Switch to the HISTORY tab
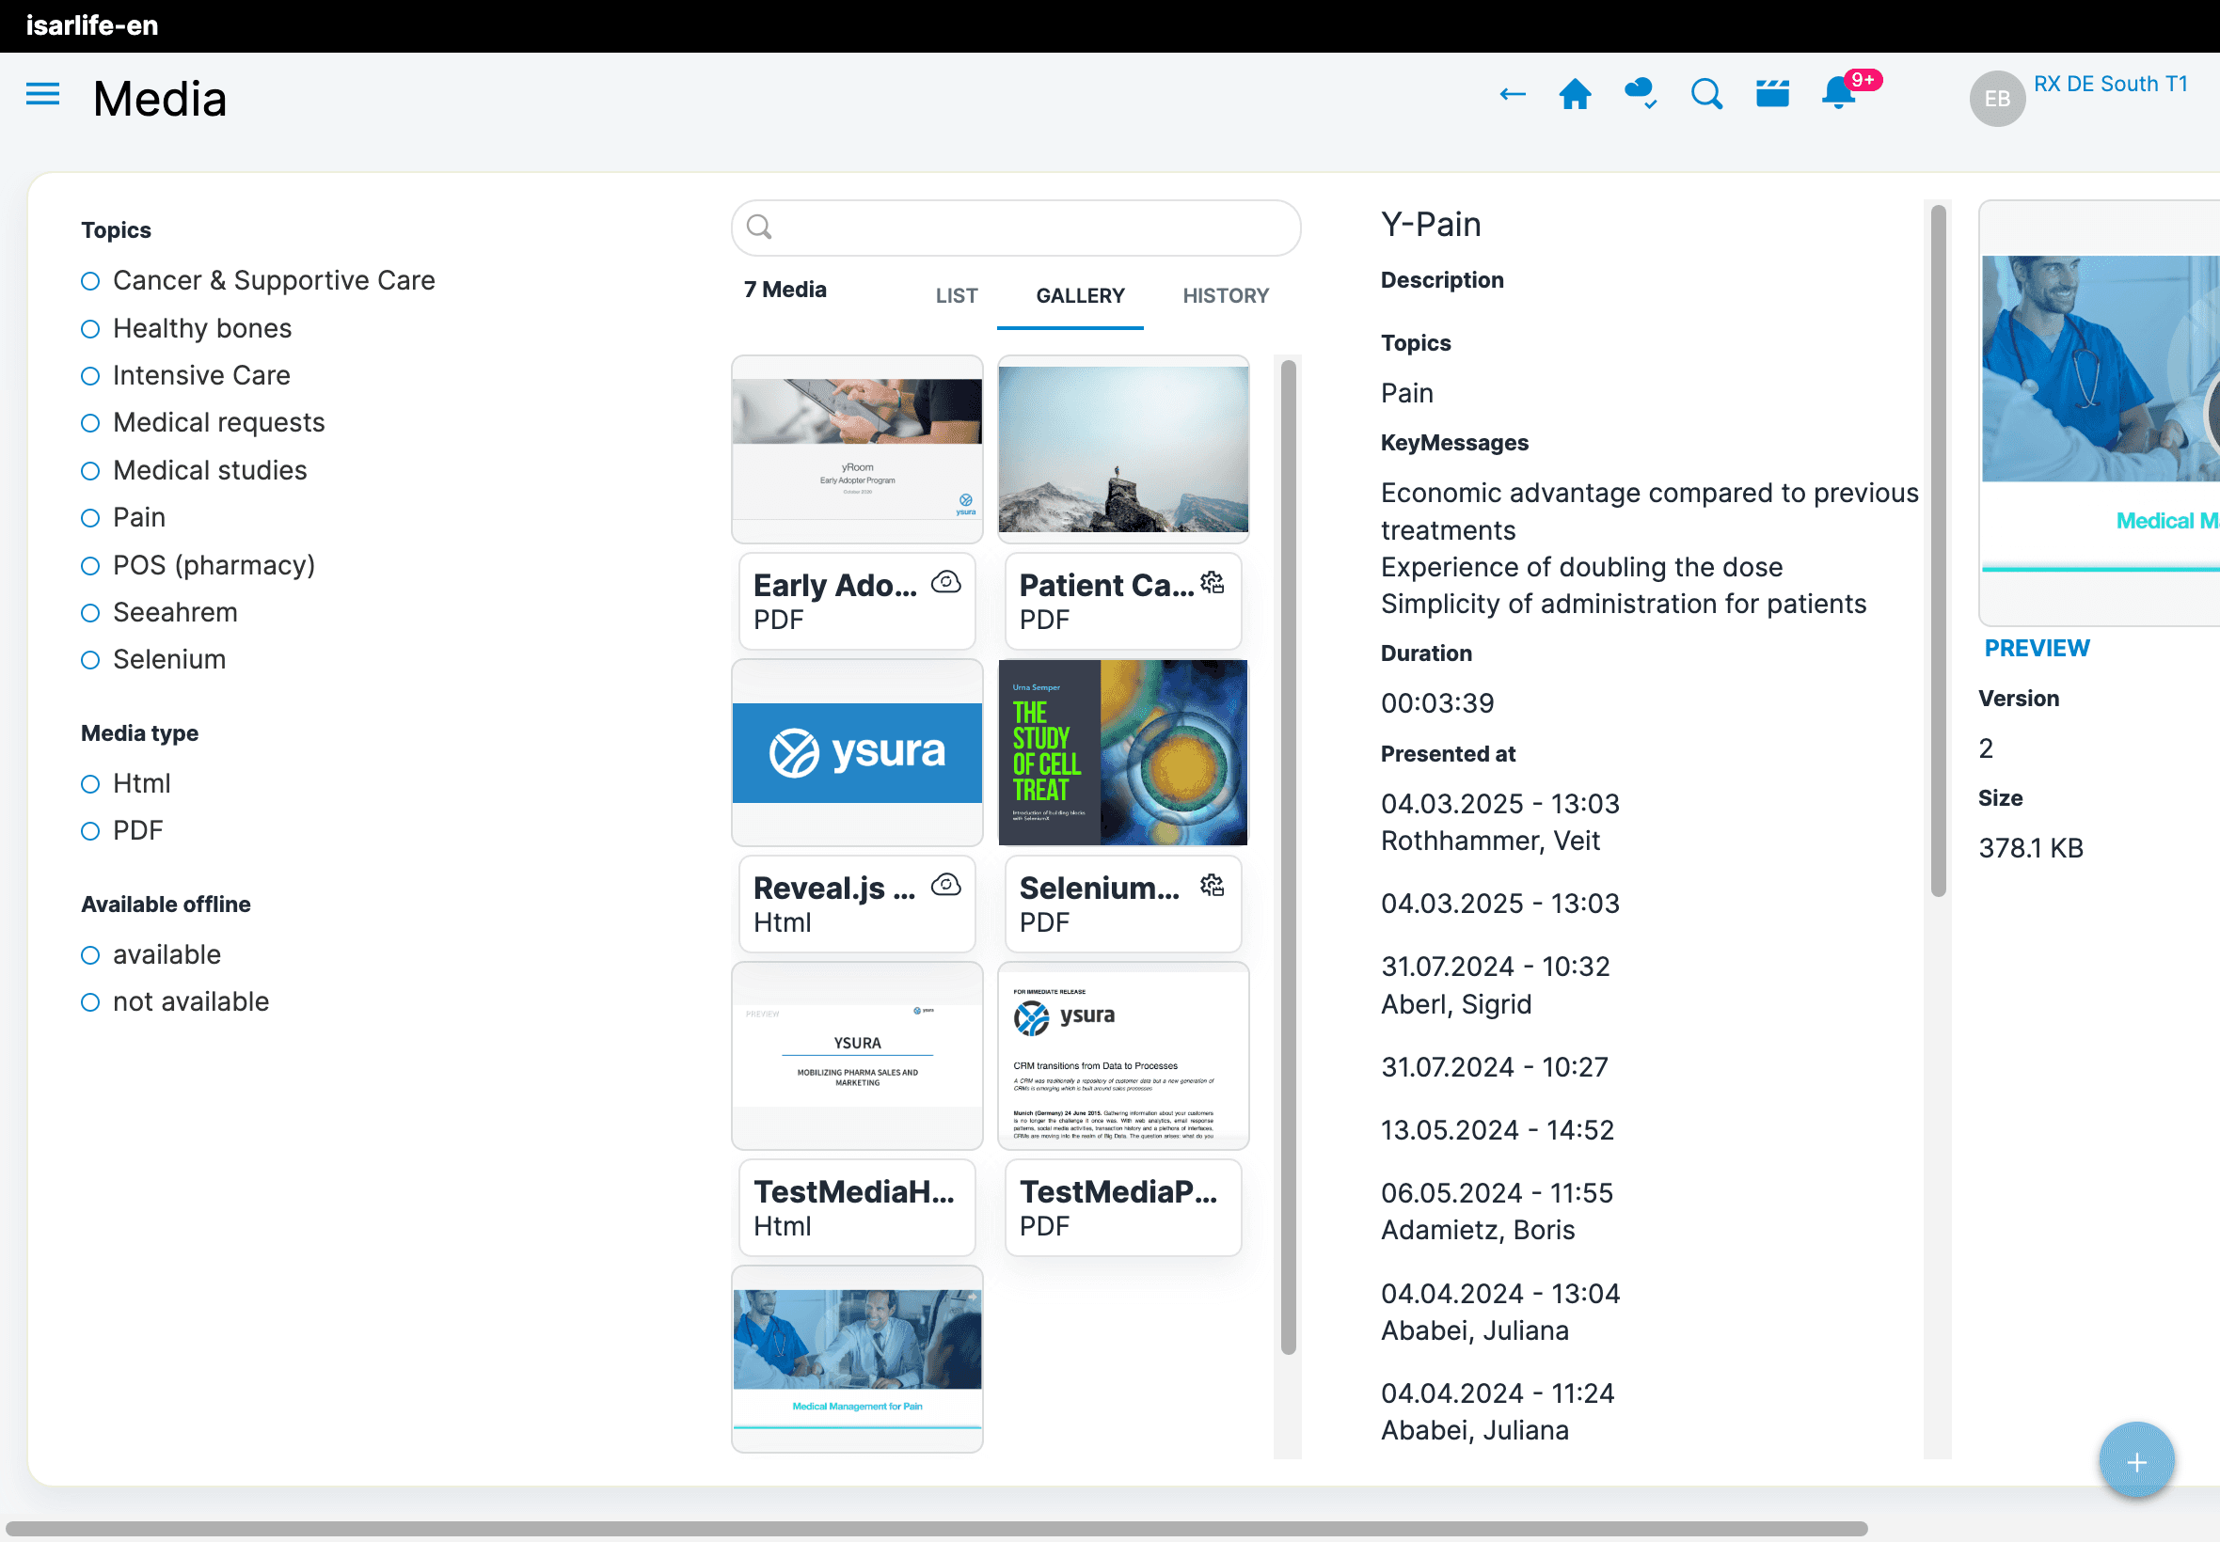This screenshot has height=1542, width=2220. 1225,295
